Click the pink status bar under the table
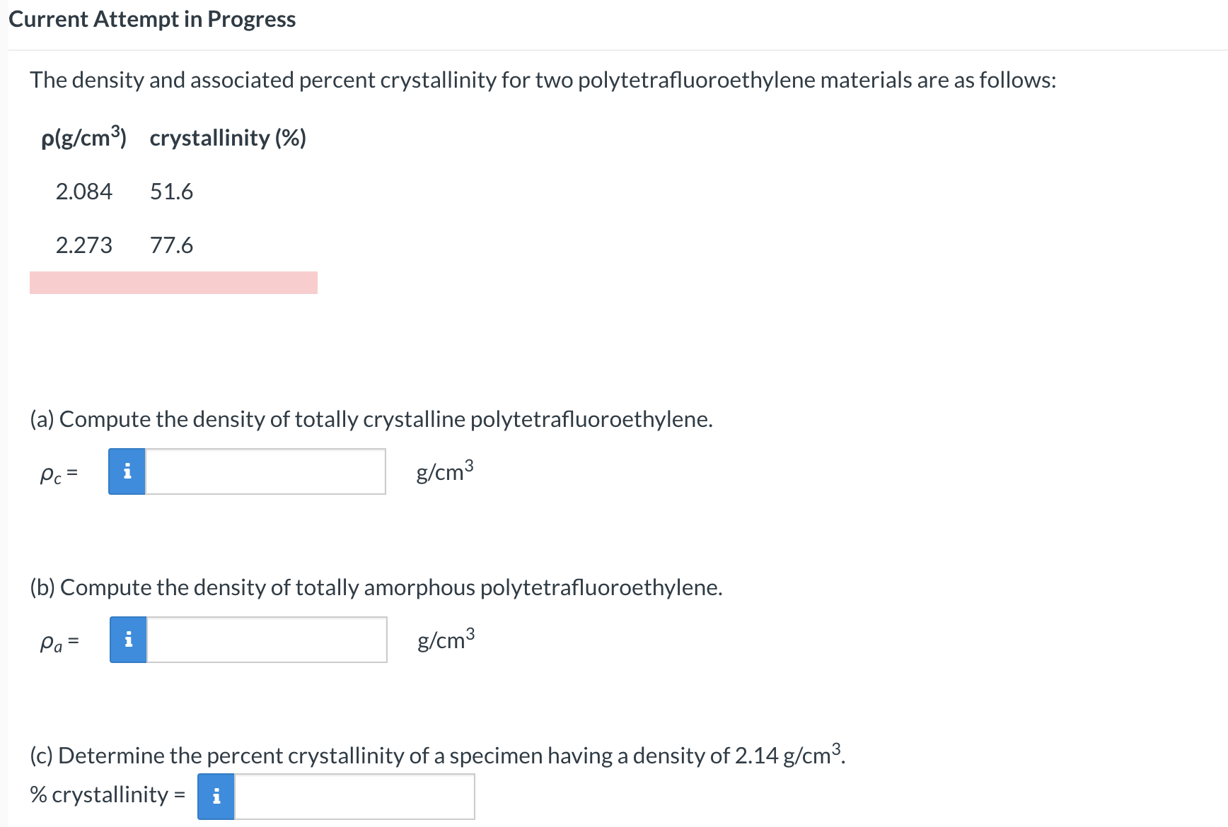This screenshot has height=827, width=1228. tap(173, 282)
